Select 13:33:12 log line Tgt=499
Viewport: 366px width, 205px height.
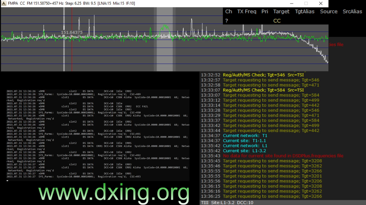[x=260, y=100]
